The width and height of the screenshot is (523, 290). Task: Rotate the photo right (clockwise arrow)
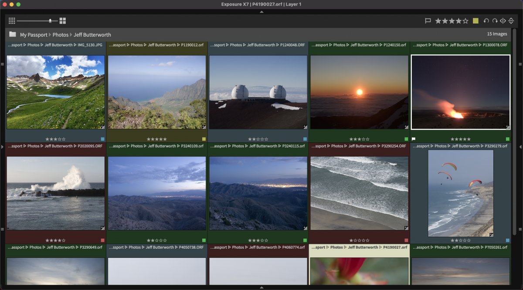click(x=495, y=21)
